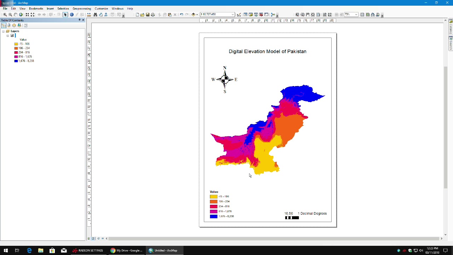Click the layout Zoom In tool
The height and width of the screenshot is (255, 453).
(x=297, y=15)
